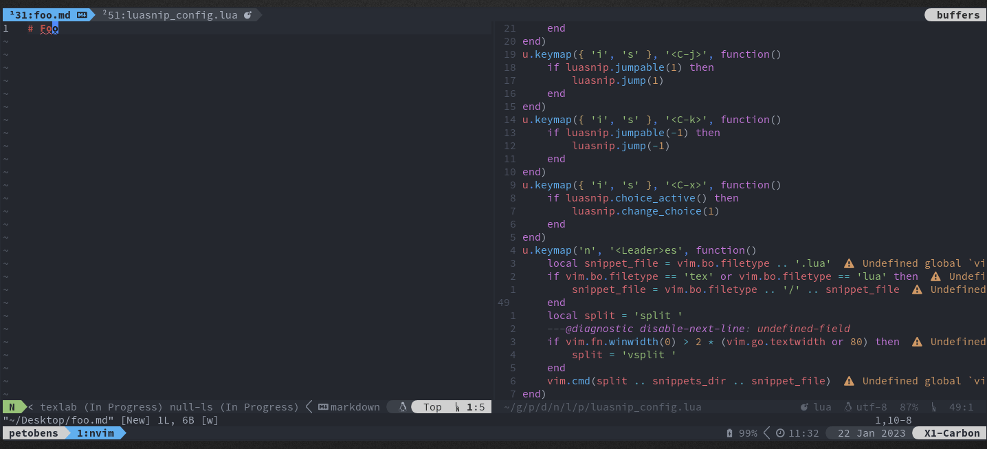Click the green N mode indicator
The width and height of the screenshot is (987, 449).
point(12,406)
